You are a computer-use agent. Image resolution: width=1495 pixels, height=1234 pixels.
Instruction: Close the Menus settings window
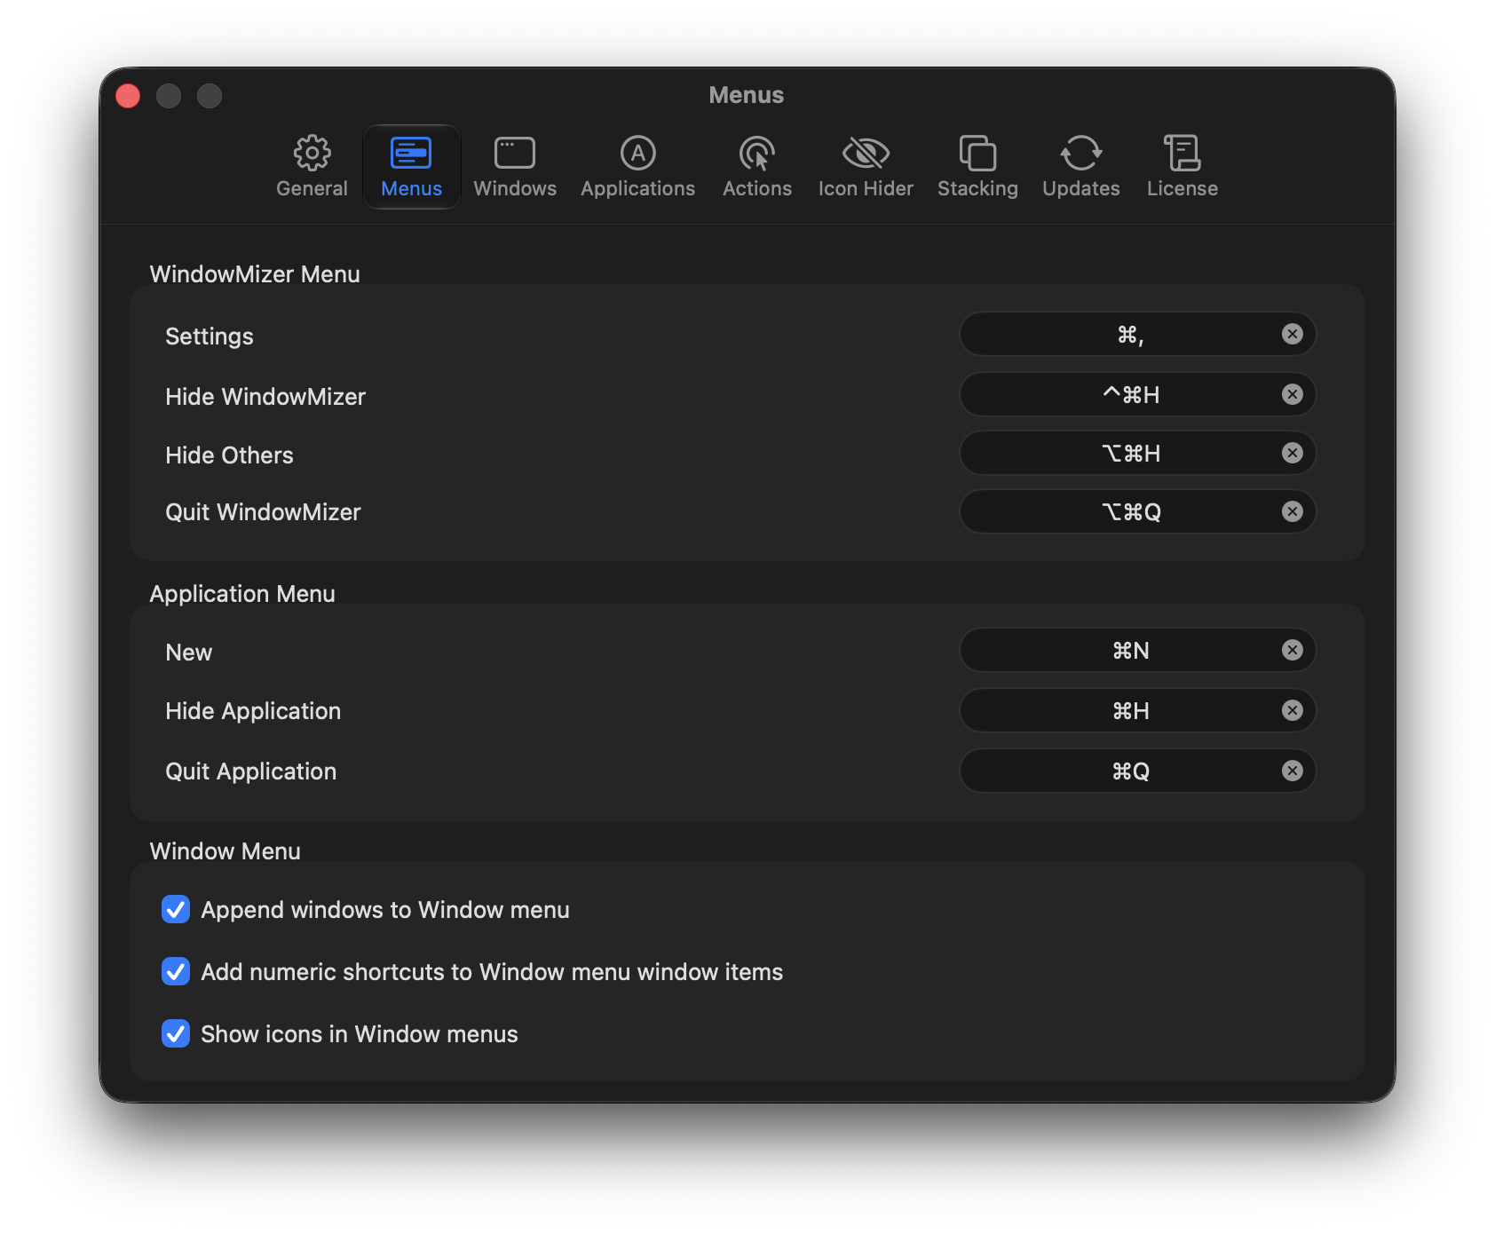pyautogui.click(x=128, y=96)
